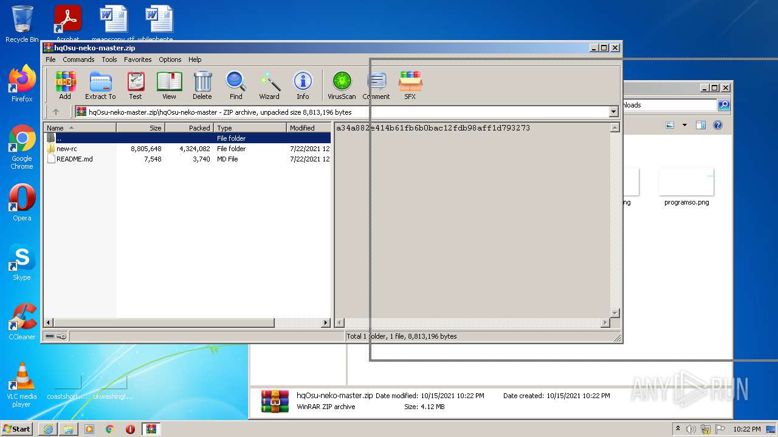Run VirusScan on the archive
The height and width of the screenshot is (437, 778).
click(x=342, y=85)
